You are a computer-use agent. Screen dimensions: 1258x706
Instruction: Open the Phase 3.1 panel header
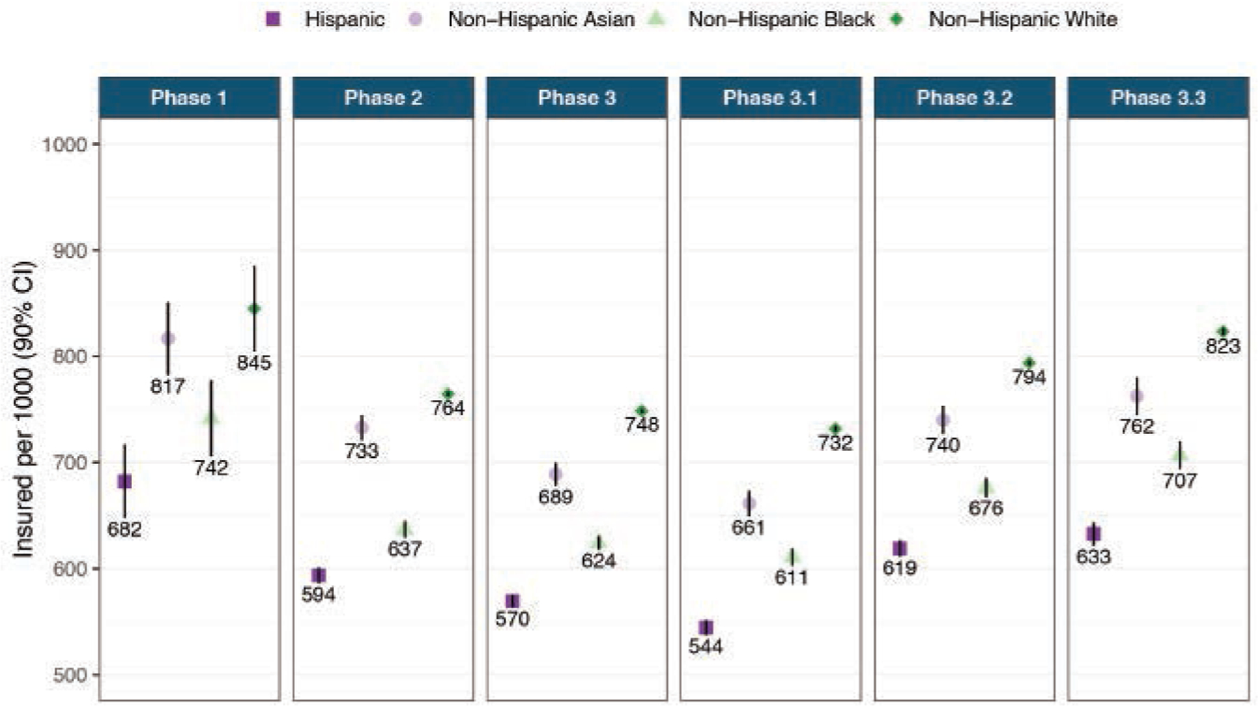pyautogui.click(x=770, y=98)
